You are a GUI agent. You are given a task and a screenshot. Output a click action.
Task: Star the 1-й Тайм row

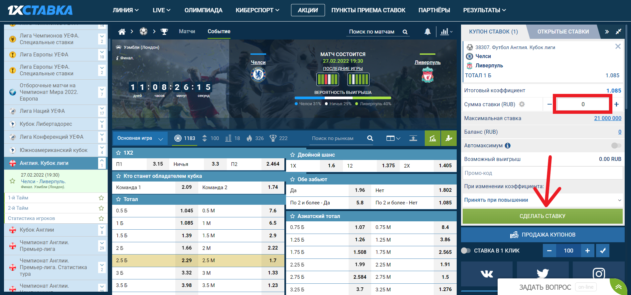click(101, 198)
